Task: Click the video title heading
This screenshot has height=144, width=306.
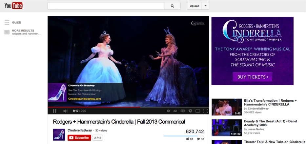Action: [119, 122]
